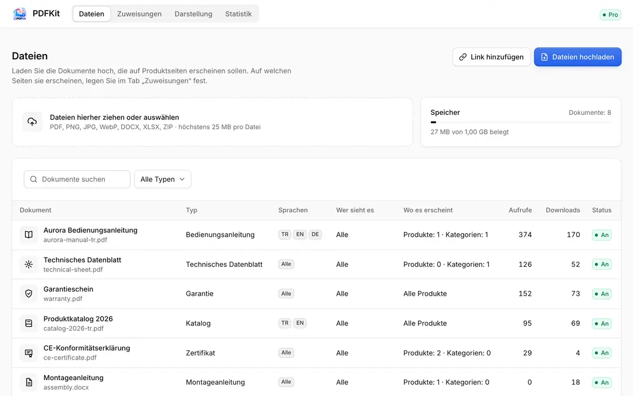Click the TR language tag for Aurora Bedienungsanleitung
633x396 pixels.
point(285,234)
